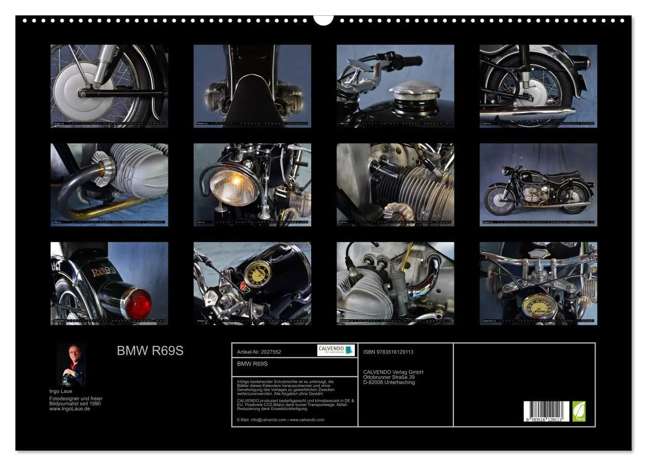Click the 'Fotodesigner und freier' description text
This screenshot has width=647, height=466.
[76, 401]
